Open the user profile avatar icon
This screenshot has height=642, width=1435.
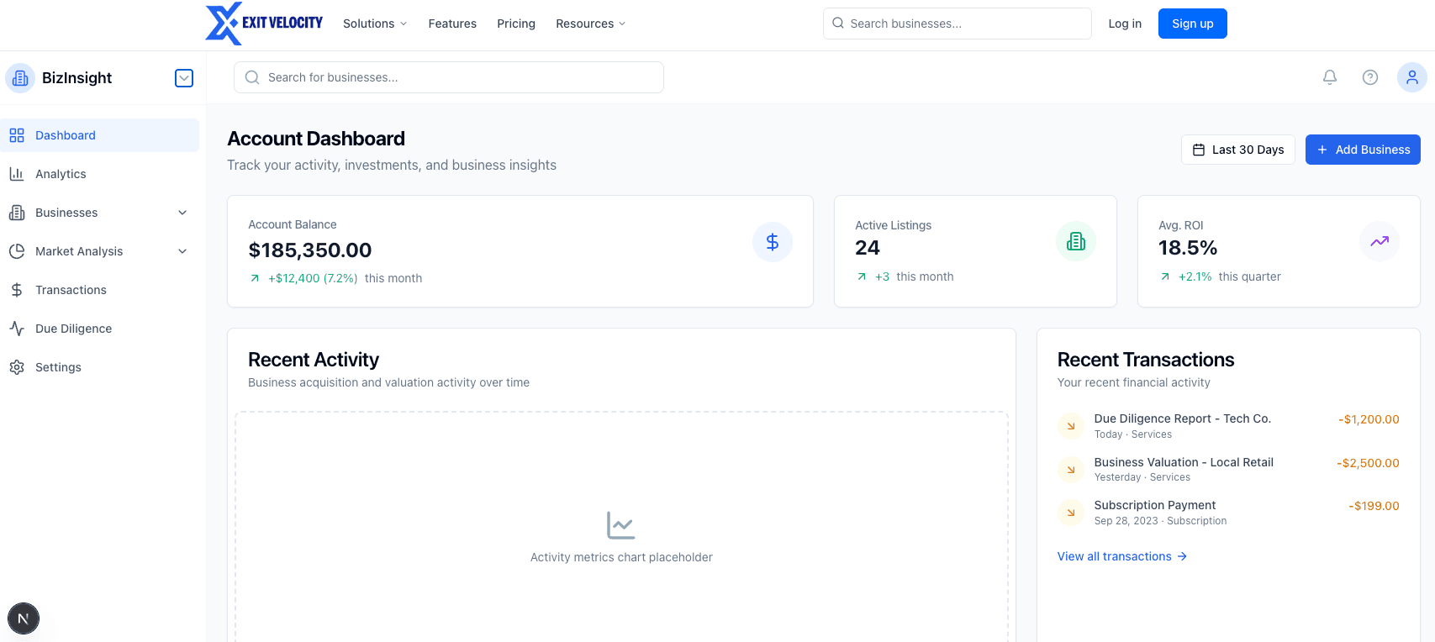[x=1411, y=77]
